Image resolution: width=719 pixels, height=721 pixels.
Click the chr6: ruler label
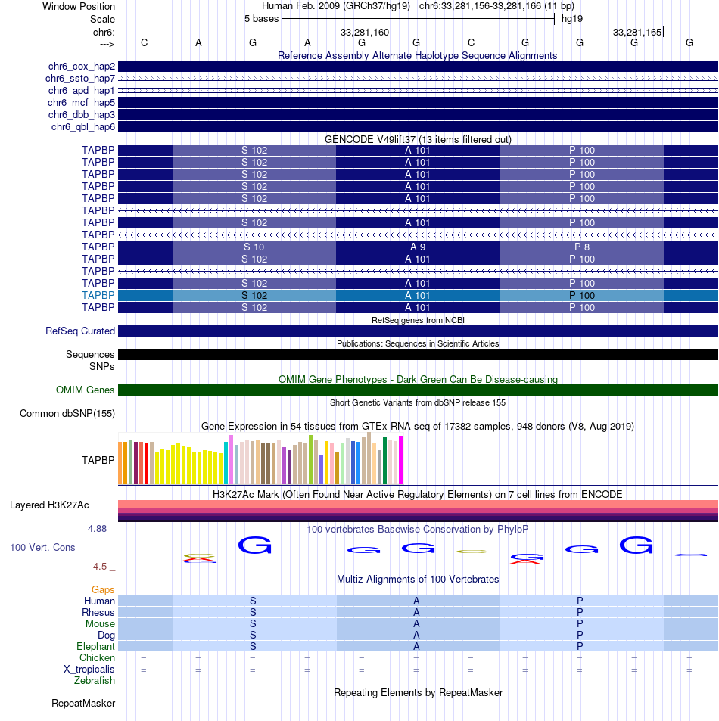pyautogui.click(x=104, y=33)
